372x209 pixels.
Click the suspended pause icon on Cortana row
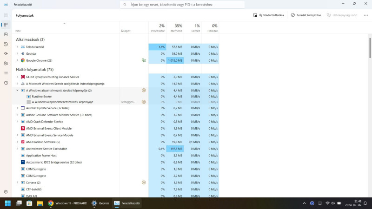pyautogui.click(x=144, y=183)
